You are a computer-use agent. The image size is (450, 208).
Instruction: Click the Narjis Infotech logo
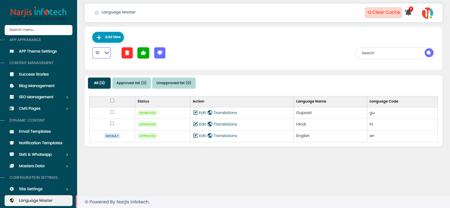(39, 13)
